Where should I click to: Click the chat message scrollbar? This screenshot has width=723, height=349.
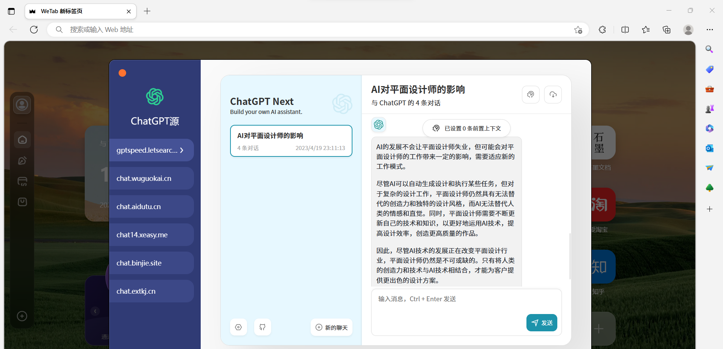(570, 256)
